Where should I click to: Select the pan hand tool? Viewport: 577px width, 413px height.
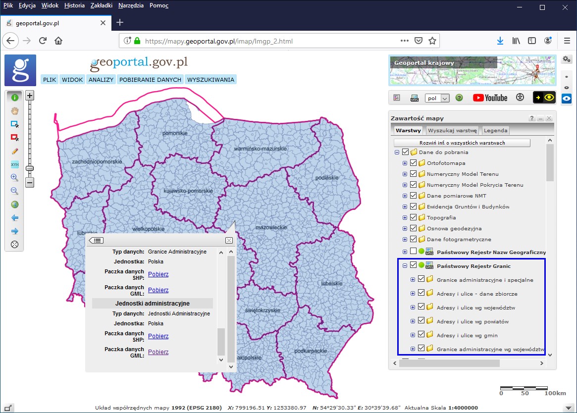[15, 110]
